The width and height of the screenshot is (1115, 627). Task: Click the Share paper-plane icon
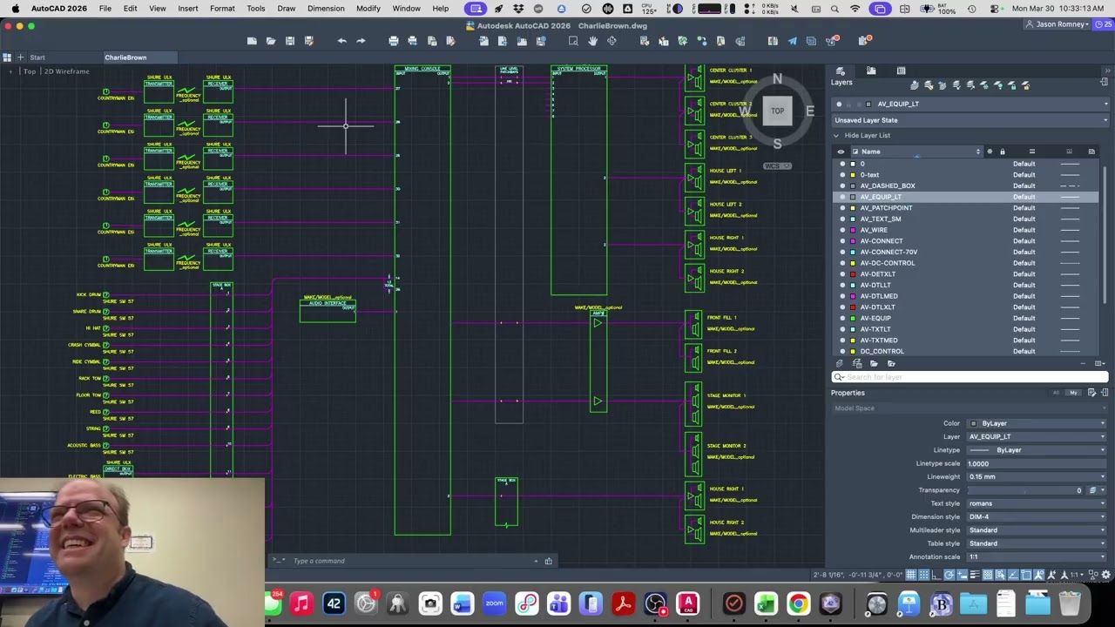(x=792, y=41)
